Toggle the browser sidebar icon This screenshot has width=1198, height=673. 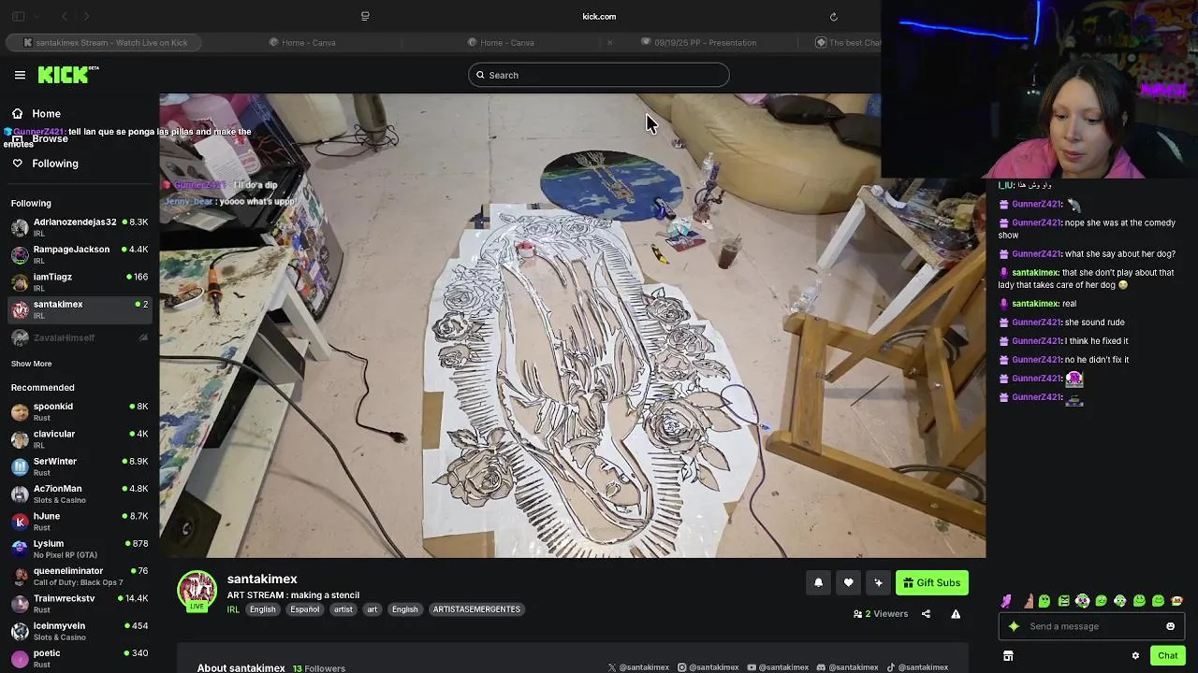pyautogui.click(x=18, y=16)
